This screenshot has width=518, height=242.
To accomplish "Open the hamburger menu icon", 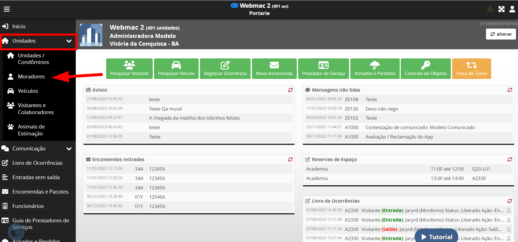I will pyautogui.click(x=7, y=9).
